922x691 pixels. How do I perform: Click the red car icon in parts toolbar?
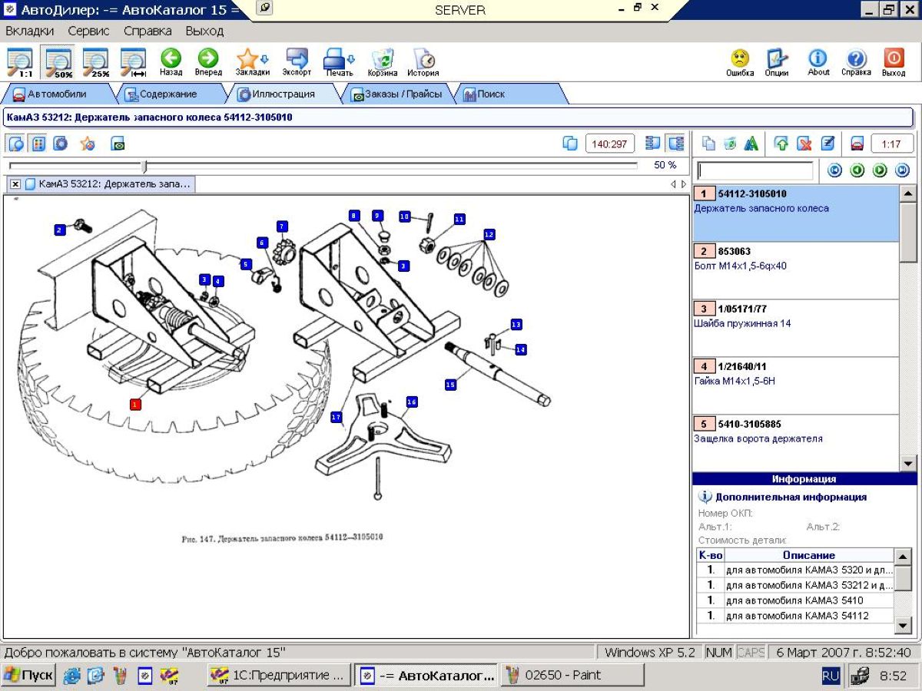[857, 144]
